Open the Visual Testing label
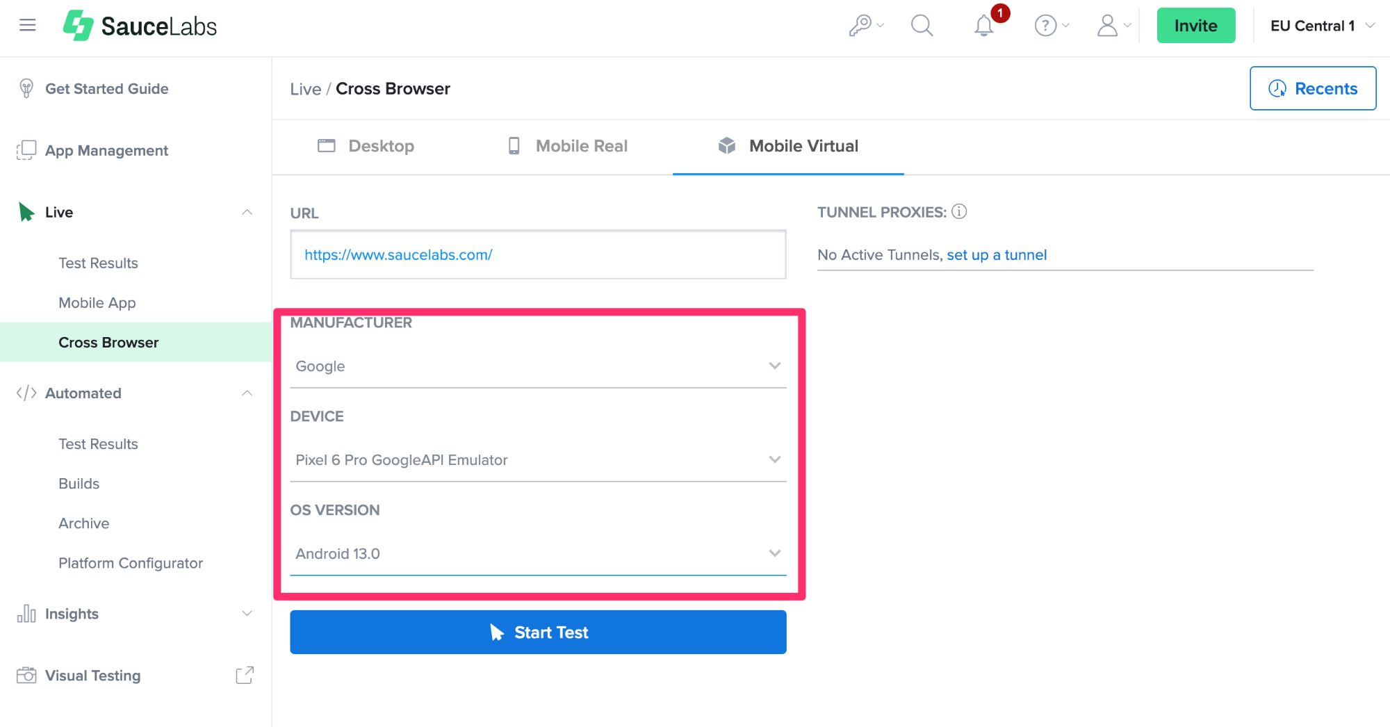1390x727 pixels. tap(92, 675)
